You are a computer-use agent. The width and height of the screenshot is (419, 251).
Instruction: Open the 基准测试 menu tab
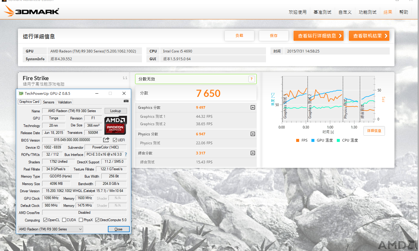[322, 12]
